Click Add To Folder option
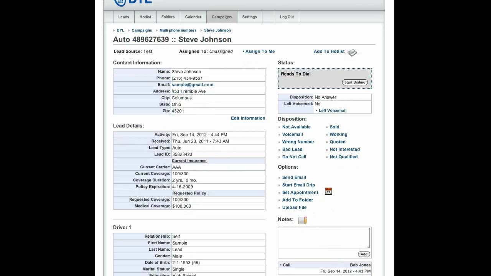 click(298, 200)
